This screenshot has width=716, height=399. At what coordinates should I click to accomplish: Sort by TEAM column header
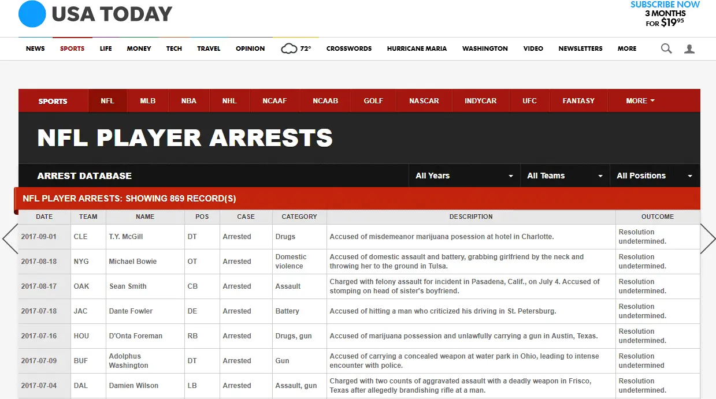pos(88,217)
